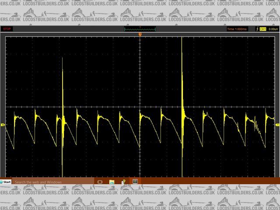
Task: Click the tallest voltage spike on the waveform
Action: tap(182, 66)
